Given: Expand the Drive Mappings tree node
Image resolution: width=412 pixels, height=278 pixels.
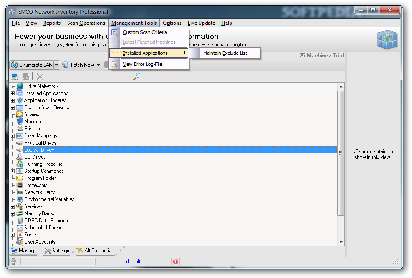Looking at the screenshot, I should pos(12,136).
